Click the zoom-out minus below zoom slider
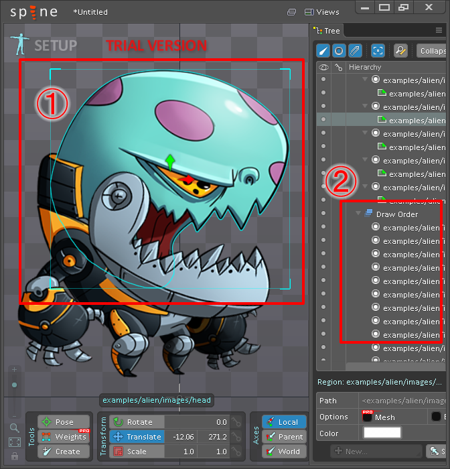 (14, 416)
